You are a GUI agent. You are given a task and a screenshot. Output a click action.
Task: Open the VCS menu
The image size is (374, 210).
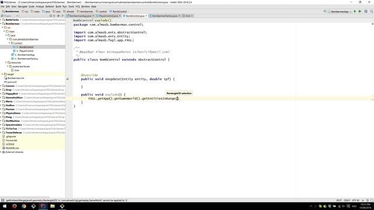[78, 6]
